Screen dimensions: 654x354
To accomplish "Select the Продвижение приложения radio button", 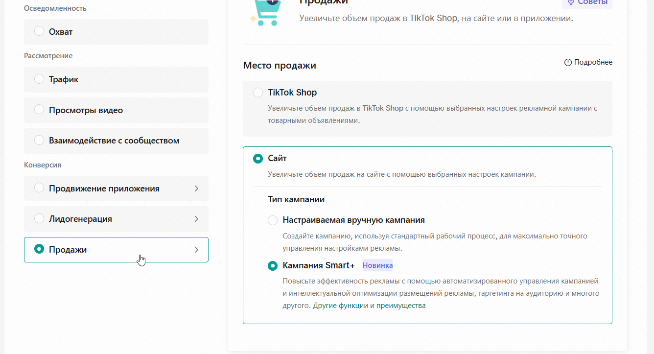I will click(39, 188).
